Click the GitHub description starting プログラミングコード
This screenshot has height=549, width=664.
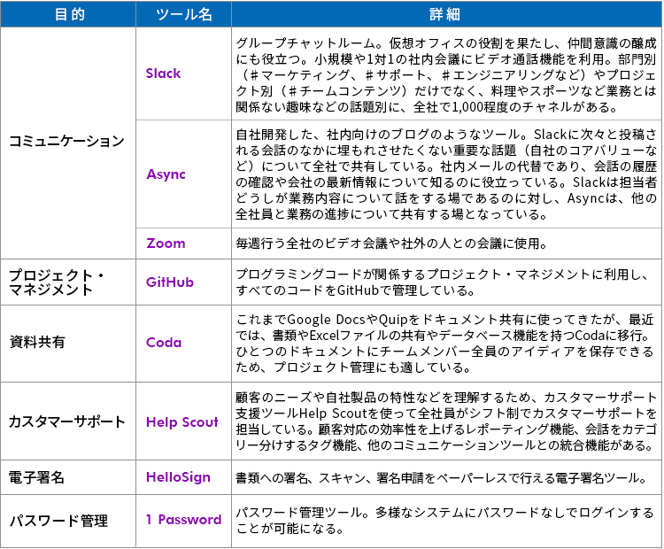pos(442,282)
